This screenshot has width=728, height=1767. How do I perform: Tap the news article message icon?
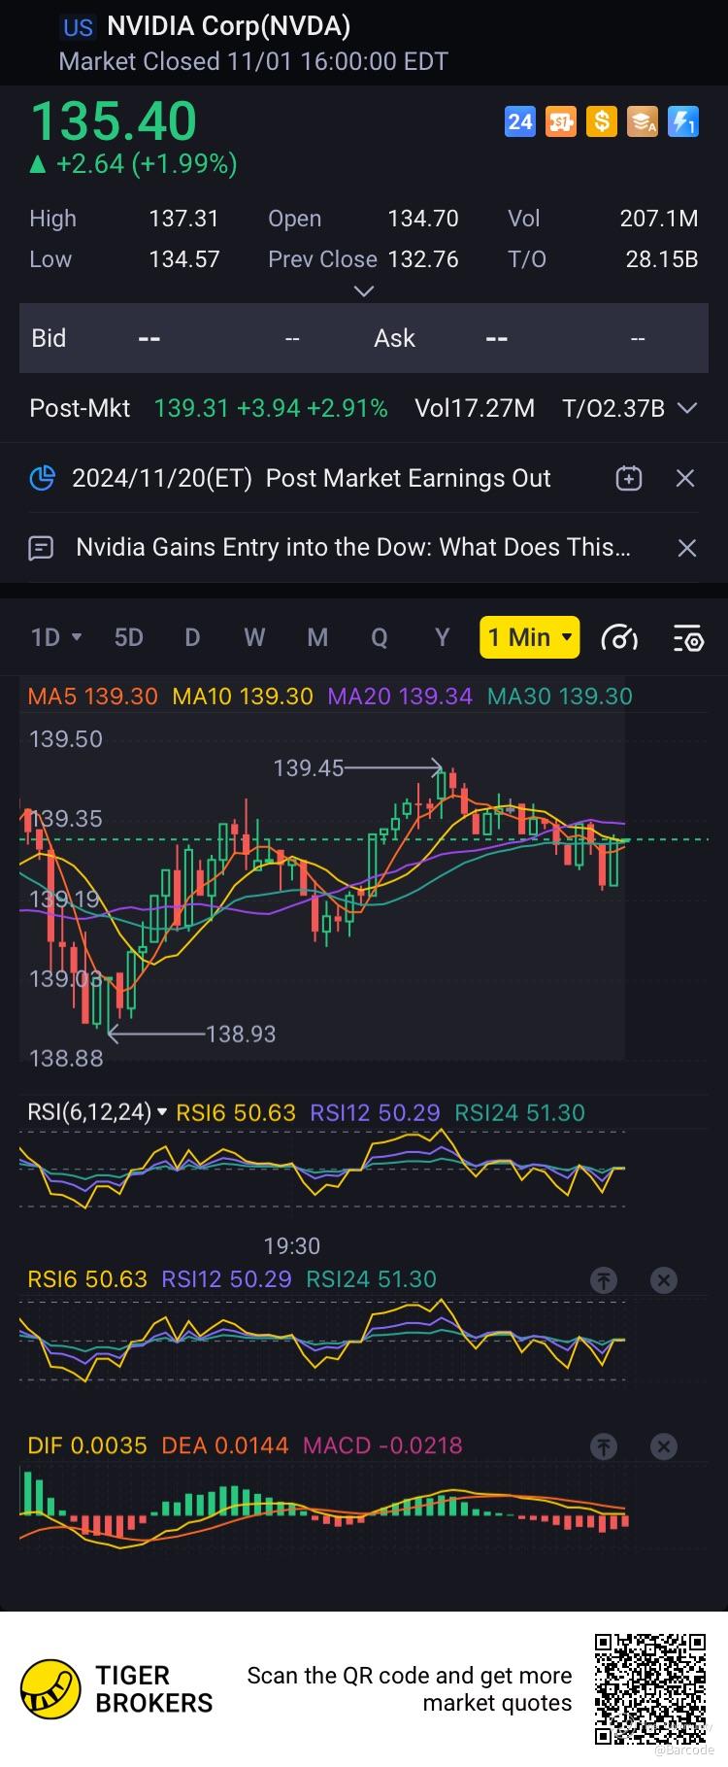(42, 548)
